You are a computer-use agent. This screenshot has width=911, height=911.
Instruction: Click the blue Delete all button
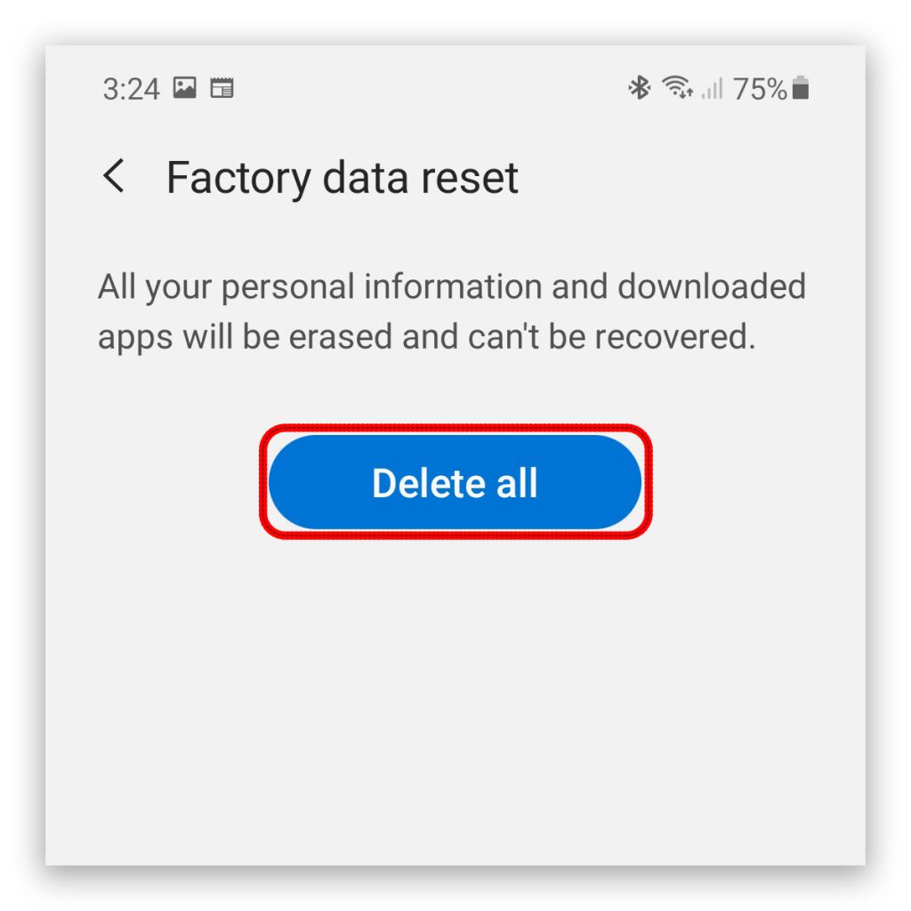[x=455, y=482]
